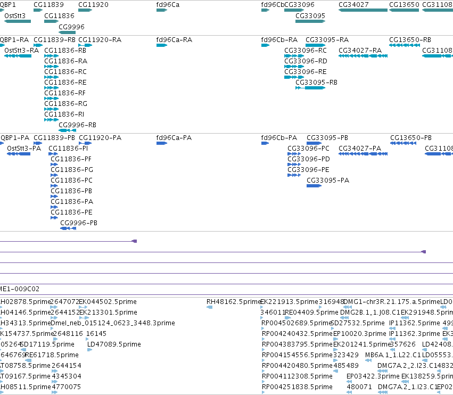The width and height of the screenshot is (453, 395).
Task: Click transcript CG11836-RC
Action: [65, 72]
